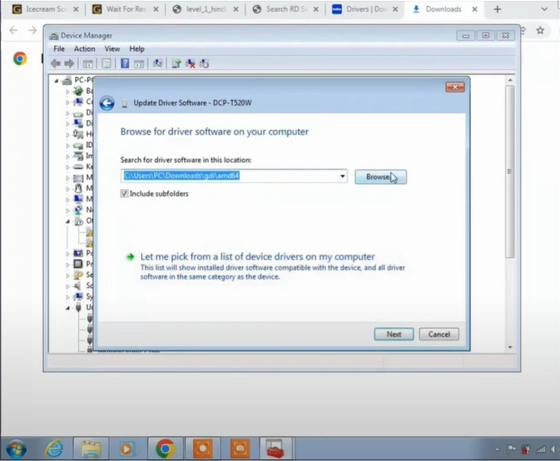Open the driver location path dropdown
560x461 pixels.
(342, 176)
